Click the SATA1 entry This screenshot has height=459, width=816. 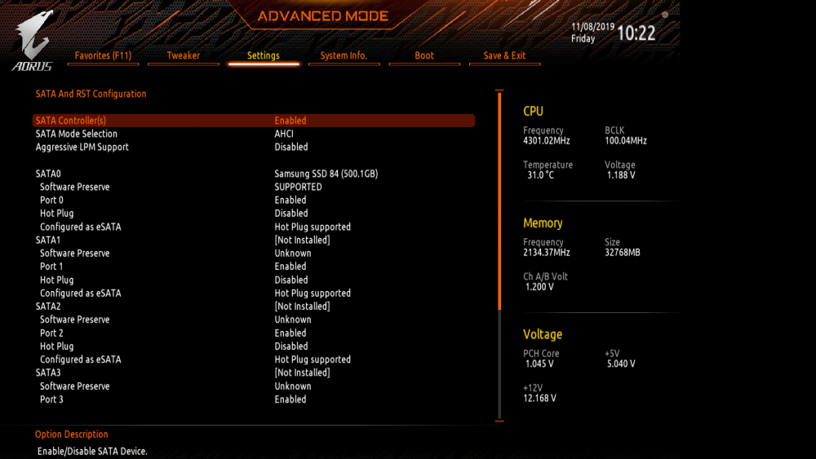48,241
